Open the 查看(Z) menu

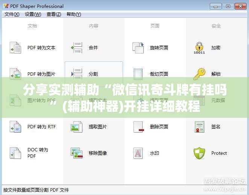[x=54, y=14]
